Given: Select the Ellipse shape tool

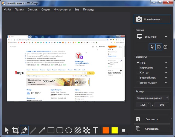Looking at the screenshot, I should pos(69,130).
